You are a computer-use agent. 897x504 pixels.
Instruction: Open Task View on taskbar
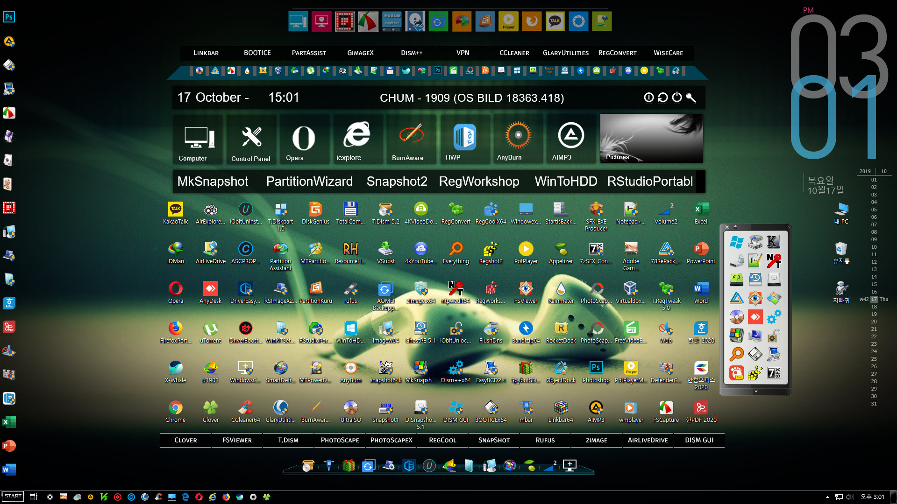33,497
